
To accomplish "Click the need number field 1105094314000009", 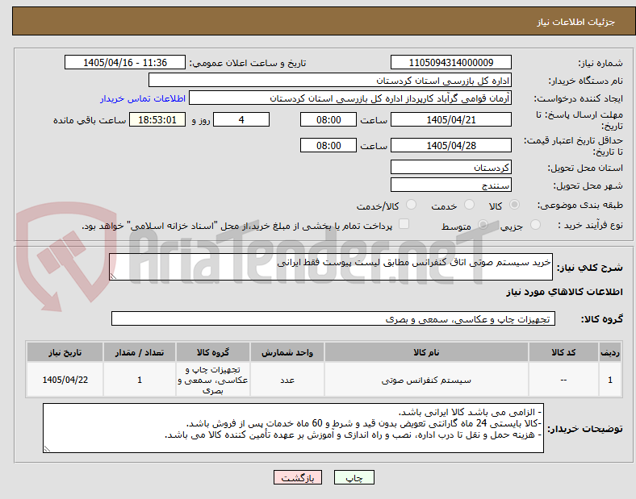I will (x=451, y=62).
